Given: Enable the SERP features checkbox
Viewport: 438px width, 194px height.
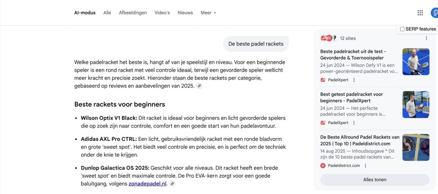Looking at the screenshot, I should (x=402, y=29).
